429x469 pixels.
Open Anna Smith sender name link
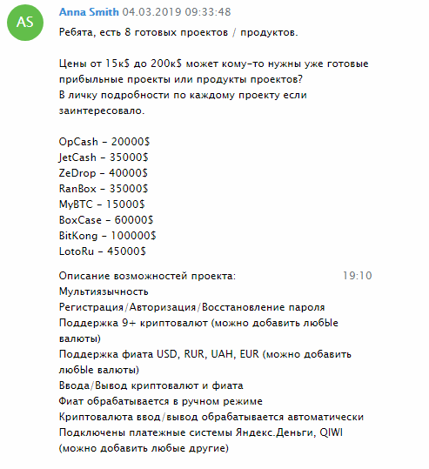click(89, 12)
